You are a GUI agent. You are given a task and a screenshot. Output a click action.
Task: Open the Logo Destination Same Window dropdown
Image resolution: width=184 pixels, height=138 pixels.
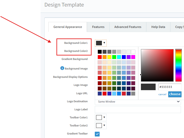click(138, 101)
